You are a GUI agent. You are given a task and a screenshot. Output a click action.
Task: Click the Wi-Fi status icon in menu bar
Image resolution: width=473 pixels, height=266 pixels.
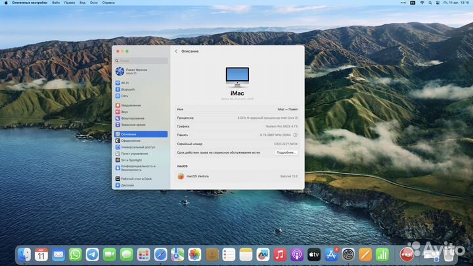(422, 3)
